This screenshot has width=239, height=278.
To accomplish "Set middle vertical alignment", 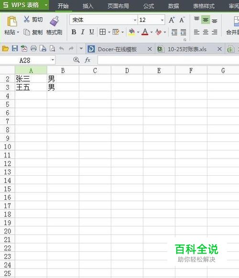I will (206, 20).
